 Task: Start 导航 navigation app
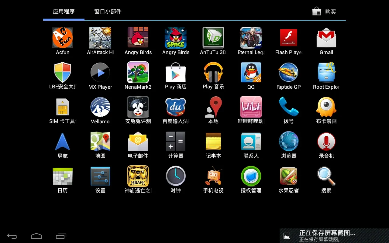tap(63, 142)
